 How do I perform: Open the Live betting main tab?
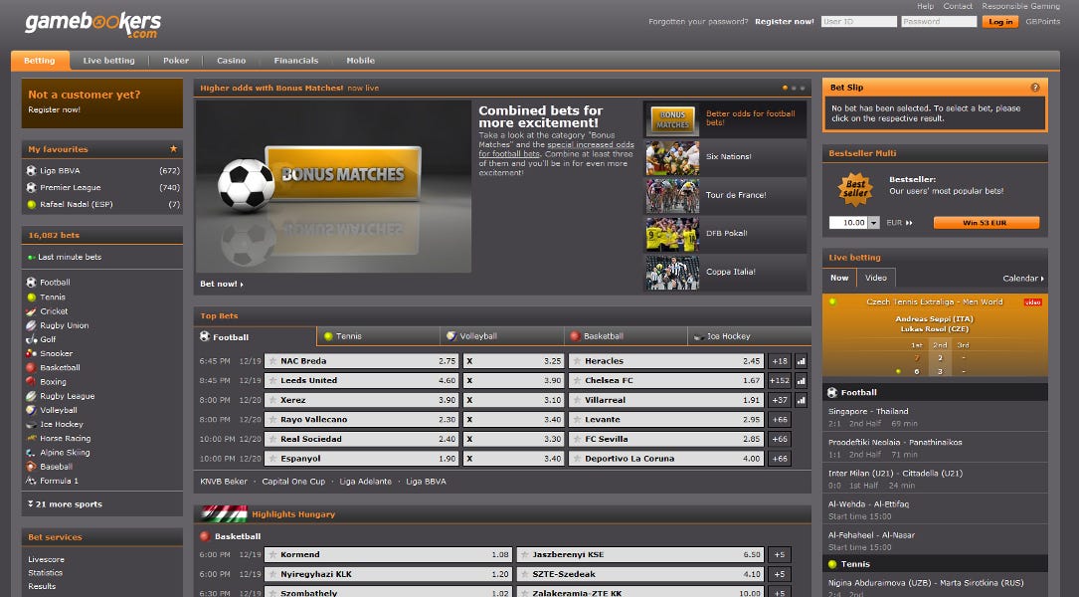click(x=108, y=61)
